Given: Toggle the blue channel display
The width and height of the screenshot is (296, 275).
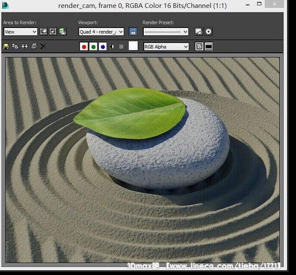Looking at the screenshot, I should pyautogui.click(x=103, y=47).
